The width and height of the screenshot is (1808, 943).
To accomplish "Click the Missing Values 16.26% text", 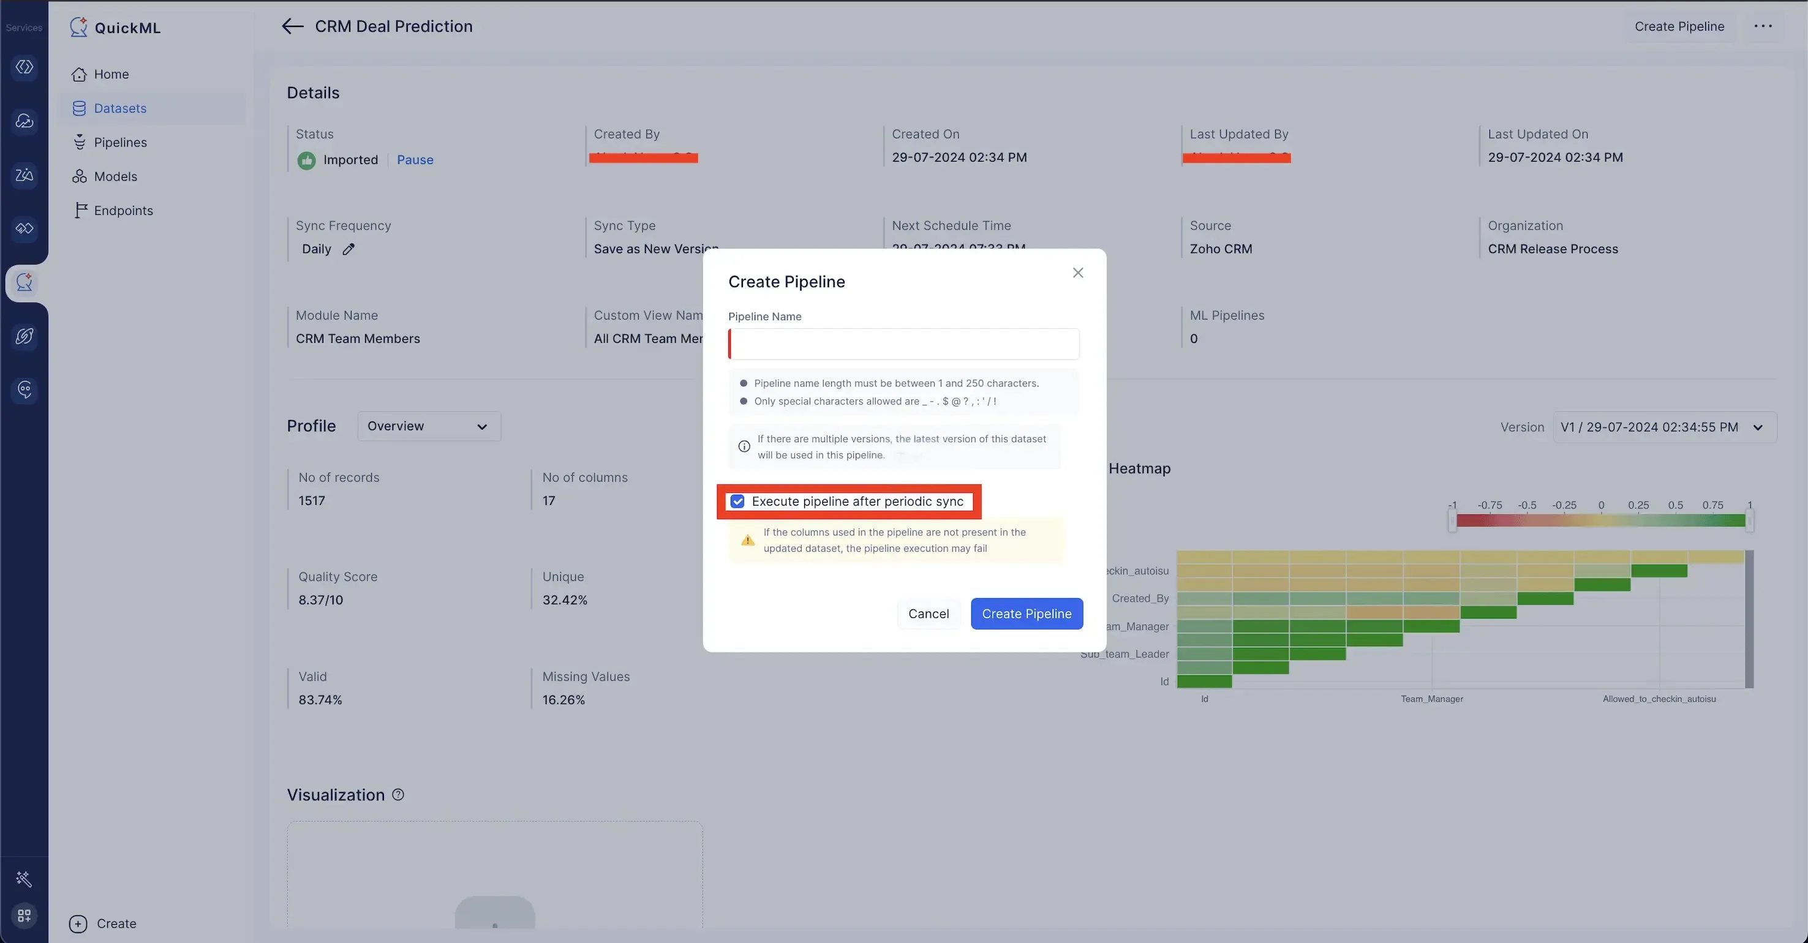I will pyautogui.click(x=563, y=699).
